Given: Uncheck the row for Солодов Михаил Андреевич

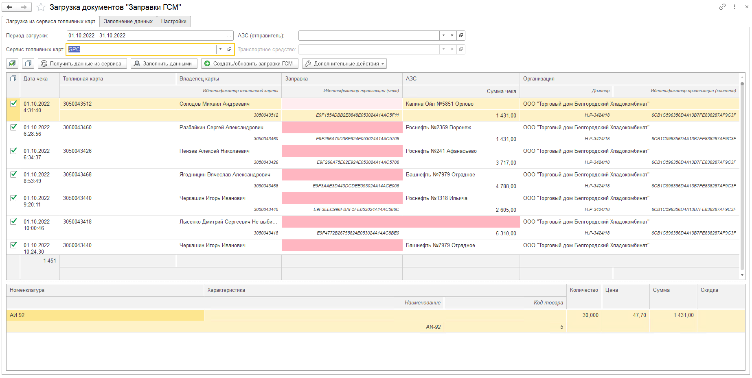Looking at the screenshot, I should click(13, 104).
